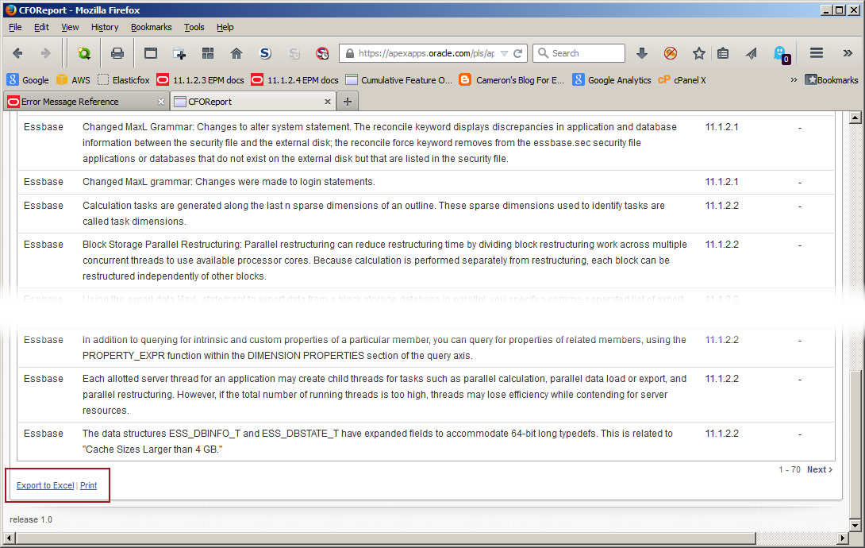The image size is (865, 548).
Task: Click the Export to Excel link
Action: pyautogui.click(x=45, y=485)
